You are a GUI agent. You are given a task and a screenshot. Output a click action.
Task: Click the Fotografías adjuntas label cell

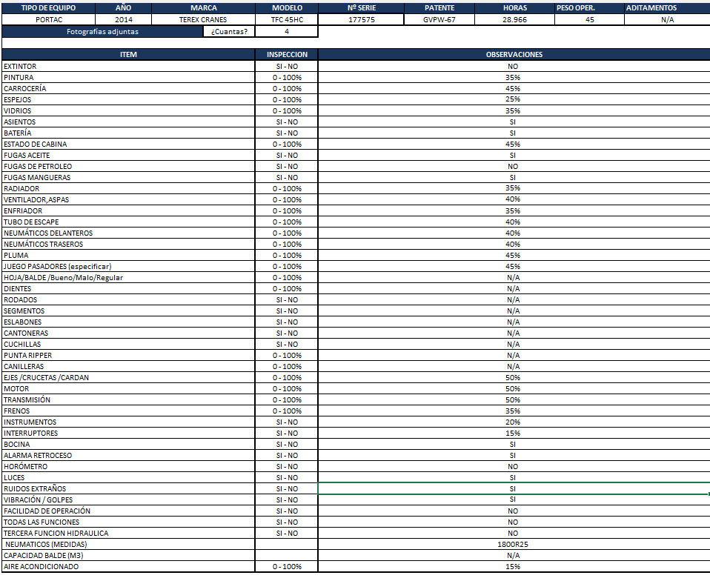click(x=102, y=31)
